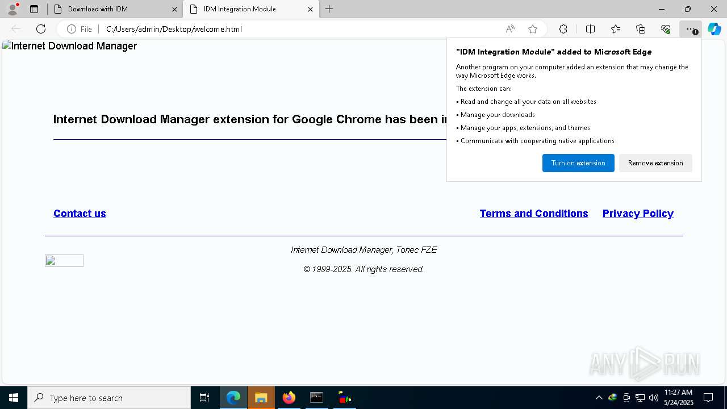Show hidden tray icons chevron
Viewport: 727px width, 409px height.
click(599, 398)
